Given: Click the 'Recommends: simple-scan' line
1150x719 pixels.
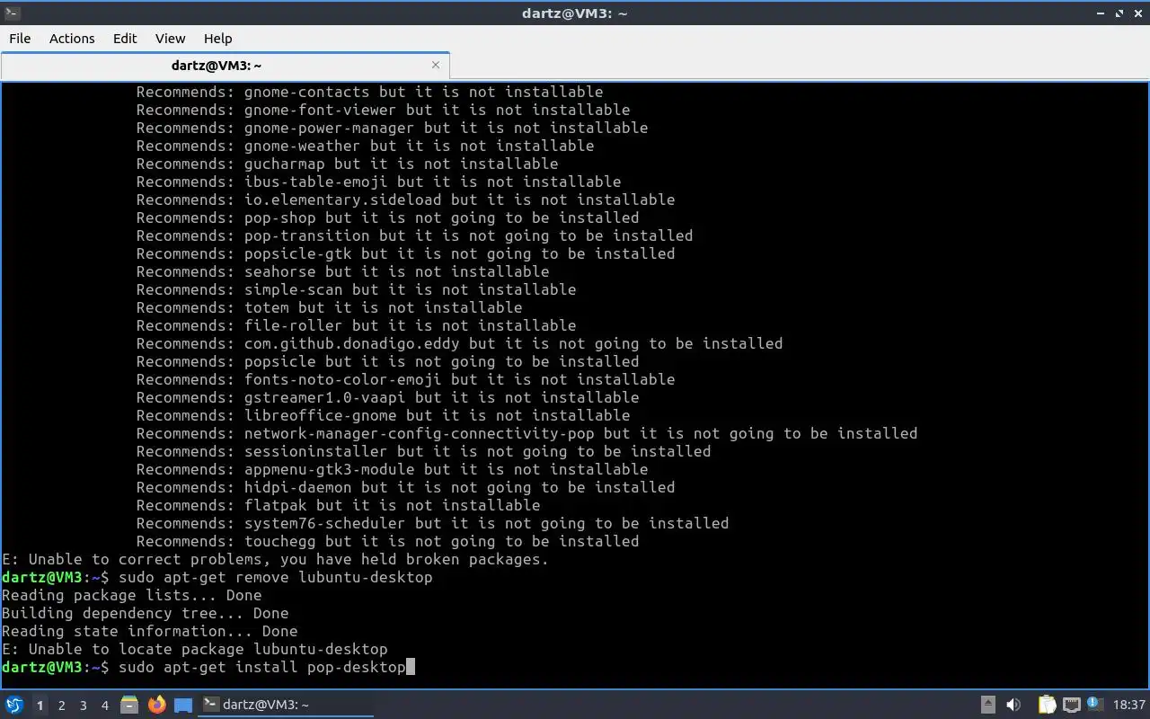Looking at the screenshot, I should (x=356, y=289).
